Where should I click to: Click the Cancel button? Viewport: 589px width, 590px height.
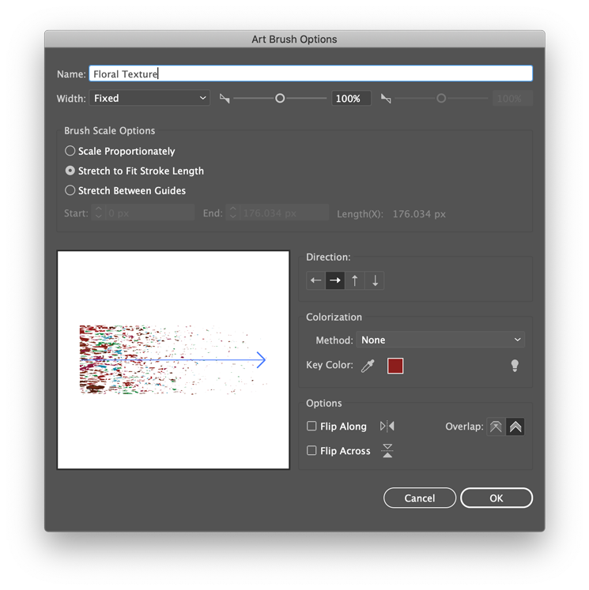point(420,498)
